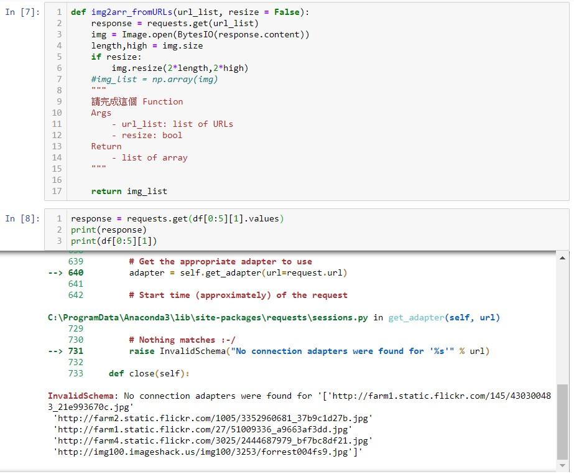Click the empty line 16 in cell 7
Screen dimensions: 574x474
318,180
